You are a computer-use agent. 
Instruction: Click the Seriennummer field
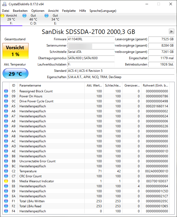(x=91, y=46)
